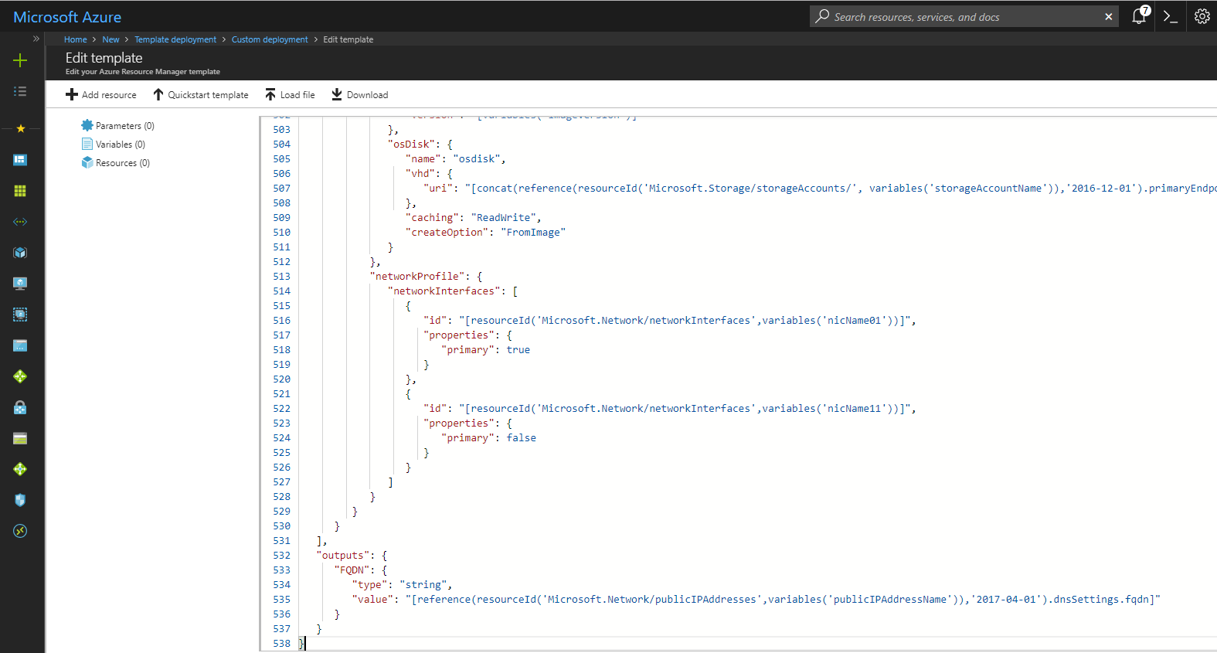Select Parameters (0) in the tree
This screenshot has width=1217, height=653.
(118, 126)
